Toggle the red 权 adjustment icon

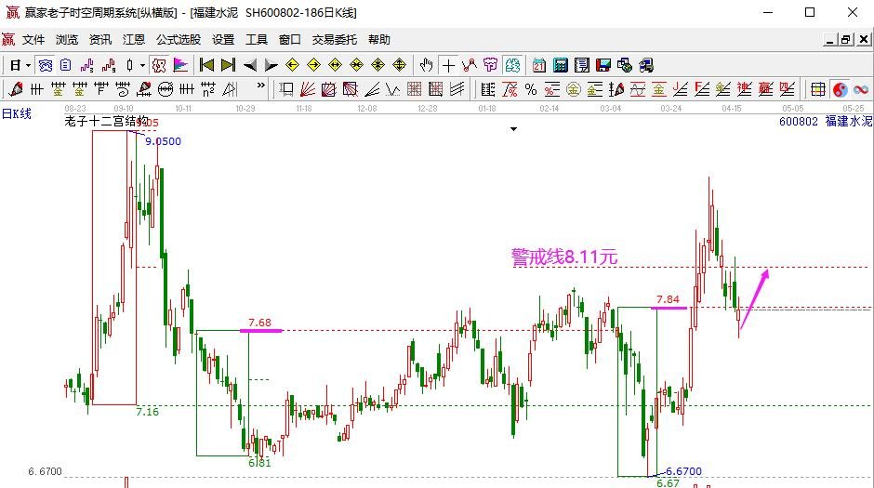click(159, 65)
